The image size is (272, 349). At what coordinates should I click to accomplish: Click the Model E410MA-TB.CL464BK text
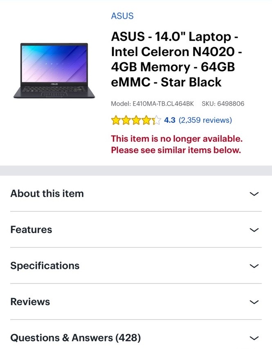pos(152,104)
